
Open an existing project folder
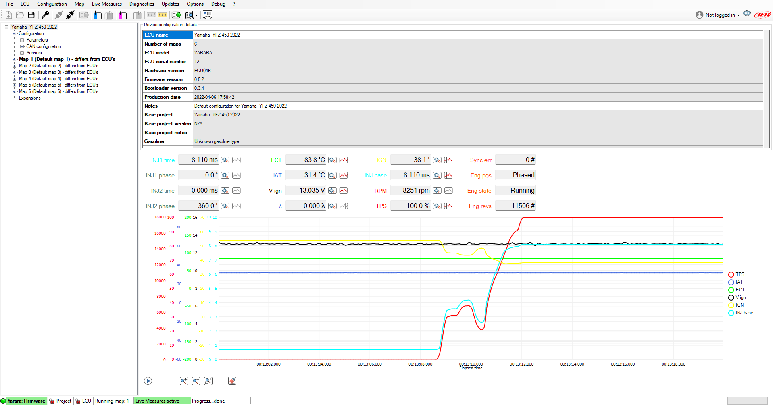click(20, 15)
